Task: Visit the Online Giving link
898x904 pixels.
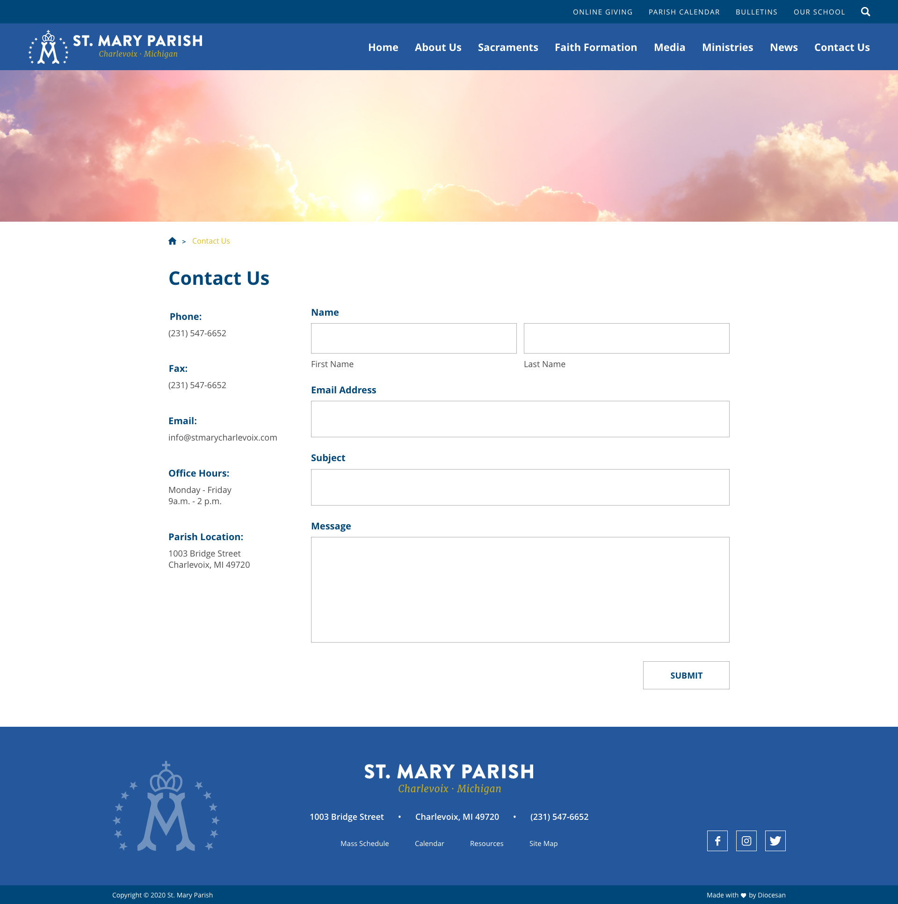Action: tap(602, 12)
